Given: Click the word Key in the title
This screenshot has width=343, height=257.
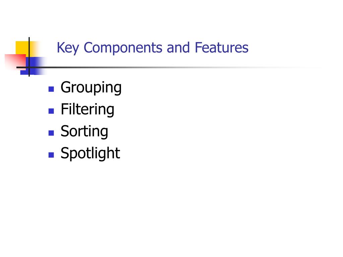Looking at the screenshot, I should click(x=68, y=48).
